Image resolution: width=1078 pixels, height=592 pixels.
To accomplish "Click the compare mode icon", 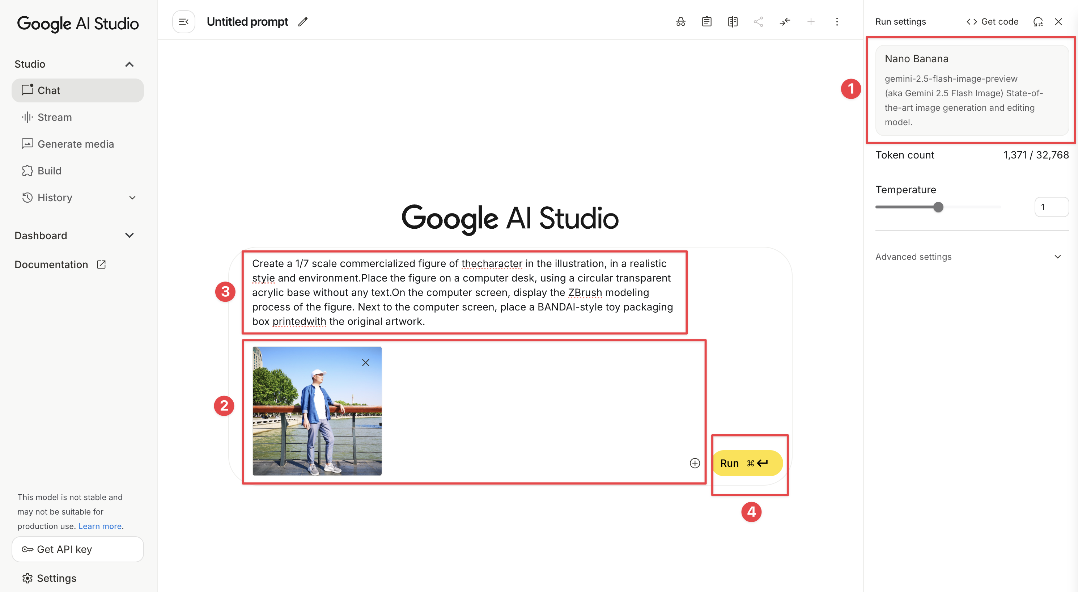I will [x=732, y=22].
